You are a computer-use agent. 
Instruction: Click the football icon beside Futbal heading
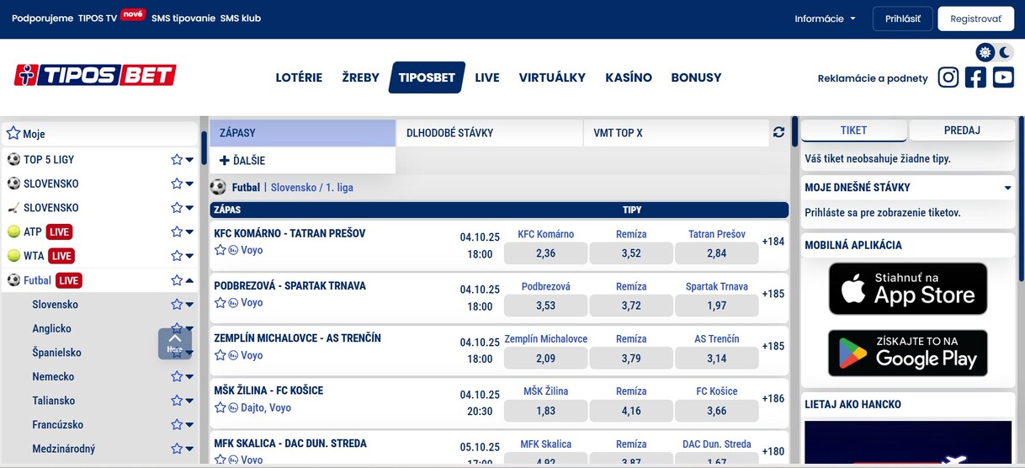coord(218,187)
